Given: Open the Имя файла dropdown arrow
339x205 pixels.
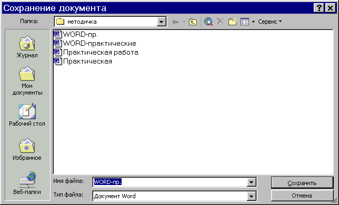Looking at the screenshot, I should pos(251,182).
